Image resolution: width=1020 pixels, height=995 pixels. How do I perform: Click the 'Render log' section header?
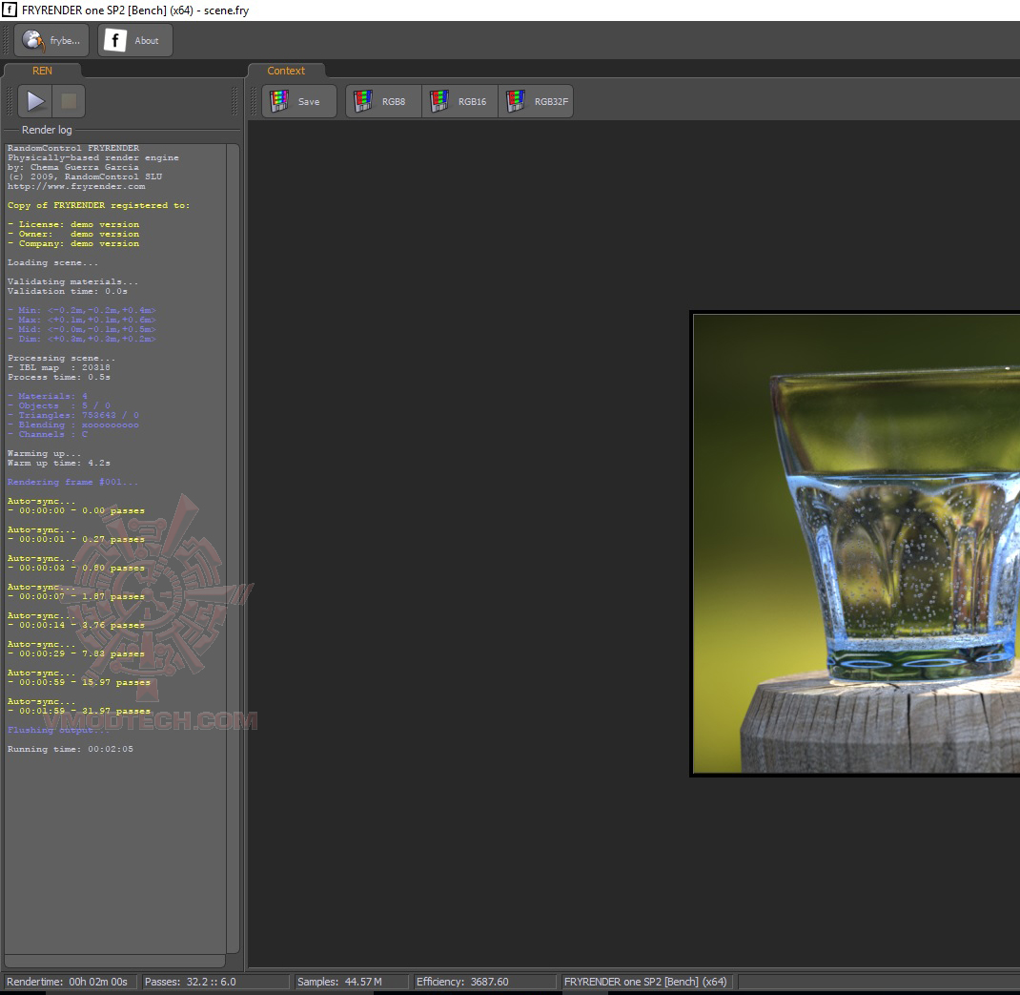point(47,130)
